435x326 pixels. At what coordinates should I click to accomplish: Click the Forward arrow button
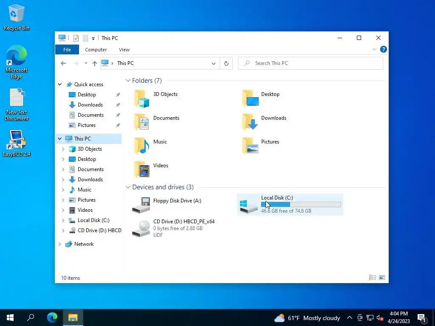pyautogui.click(x=76, y=63)
